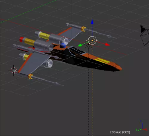Select the blue droid dome on the X-wing

(63, 46)
